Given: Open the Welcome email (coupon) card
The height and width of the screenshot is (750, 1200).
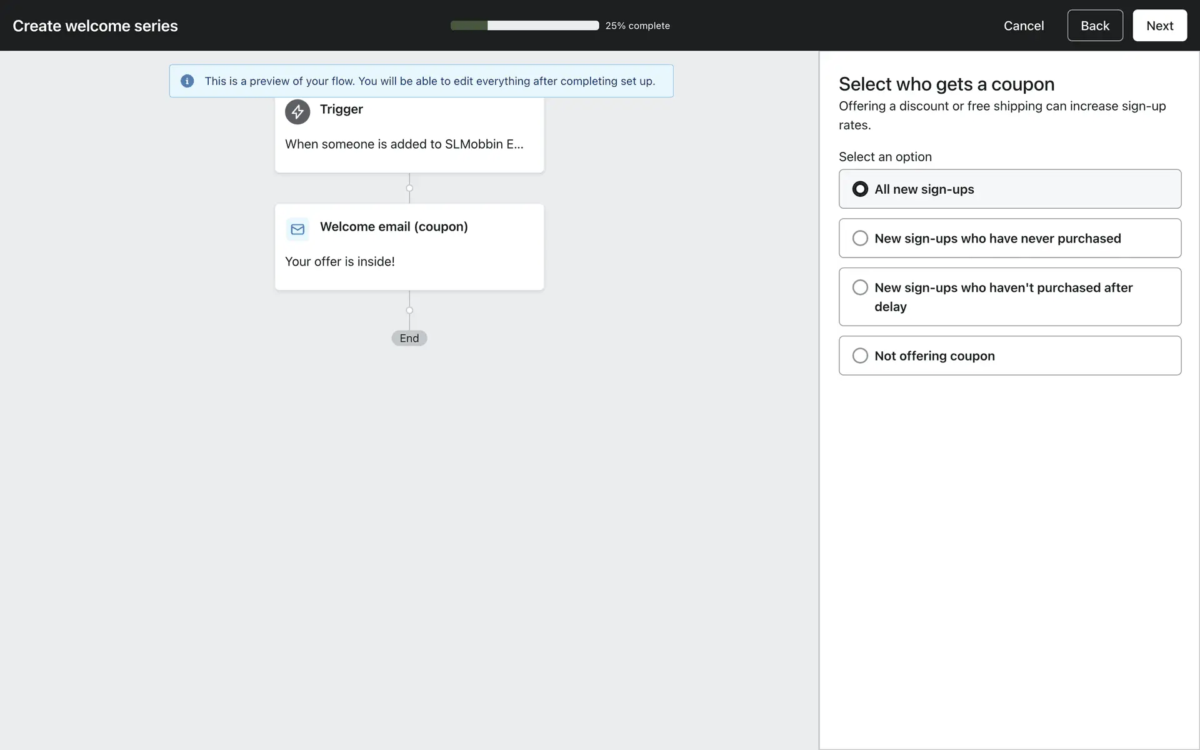Looking at the screenshot, I should tap(409, 246).
